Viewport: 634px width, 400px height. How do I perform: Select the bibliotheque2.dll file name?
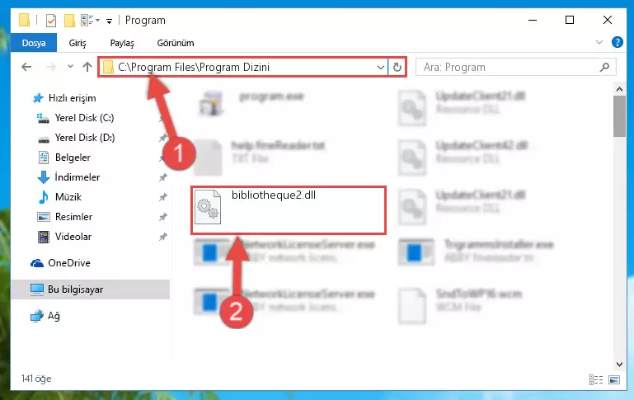tap(274, 195)
